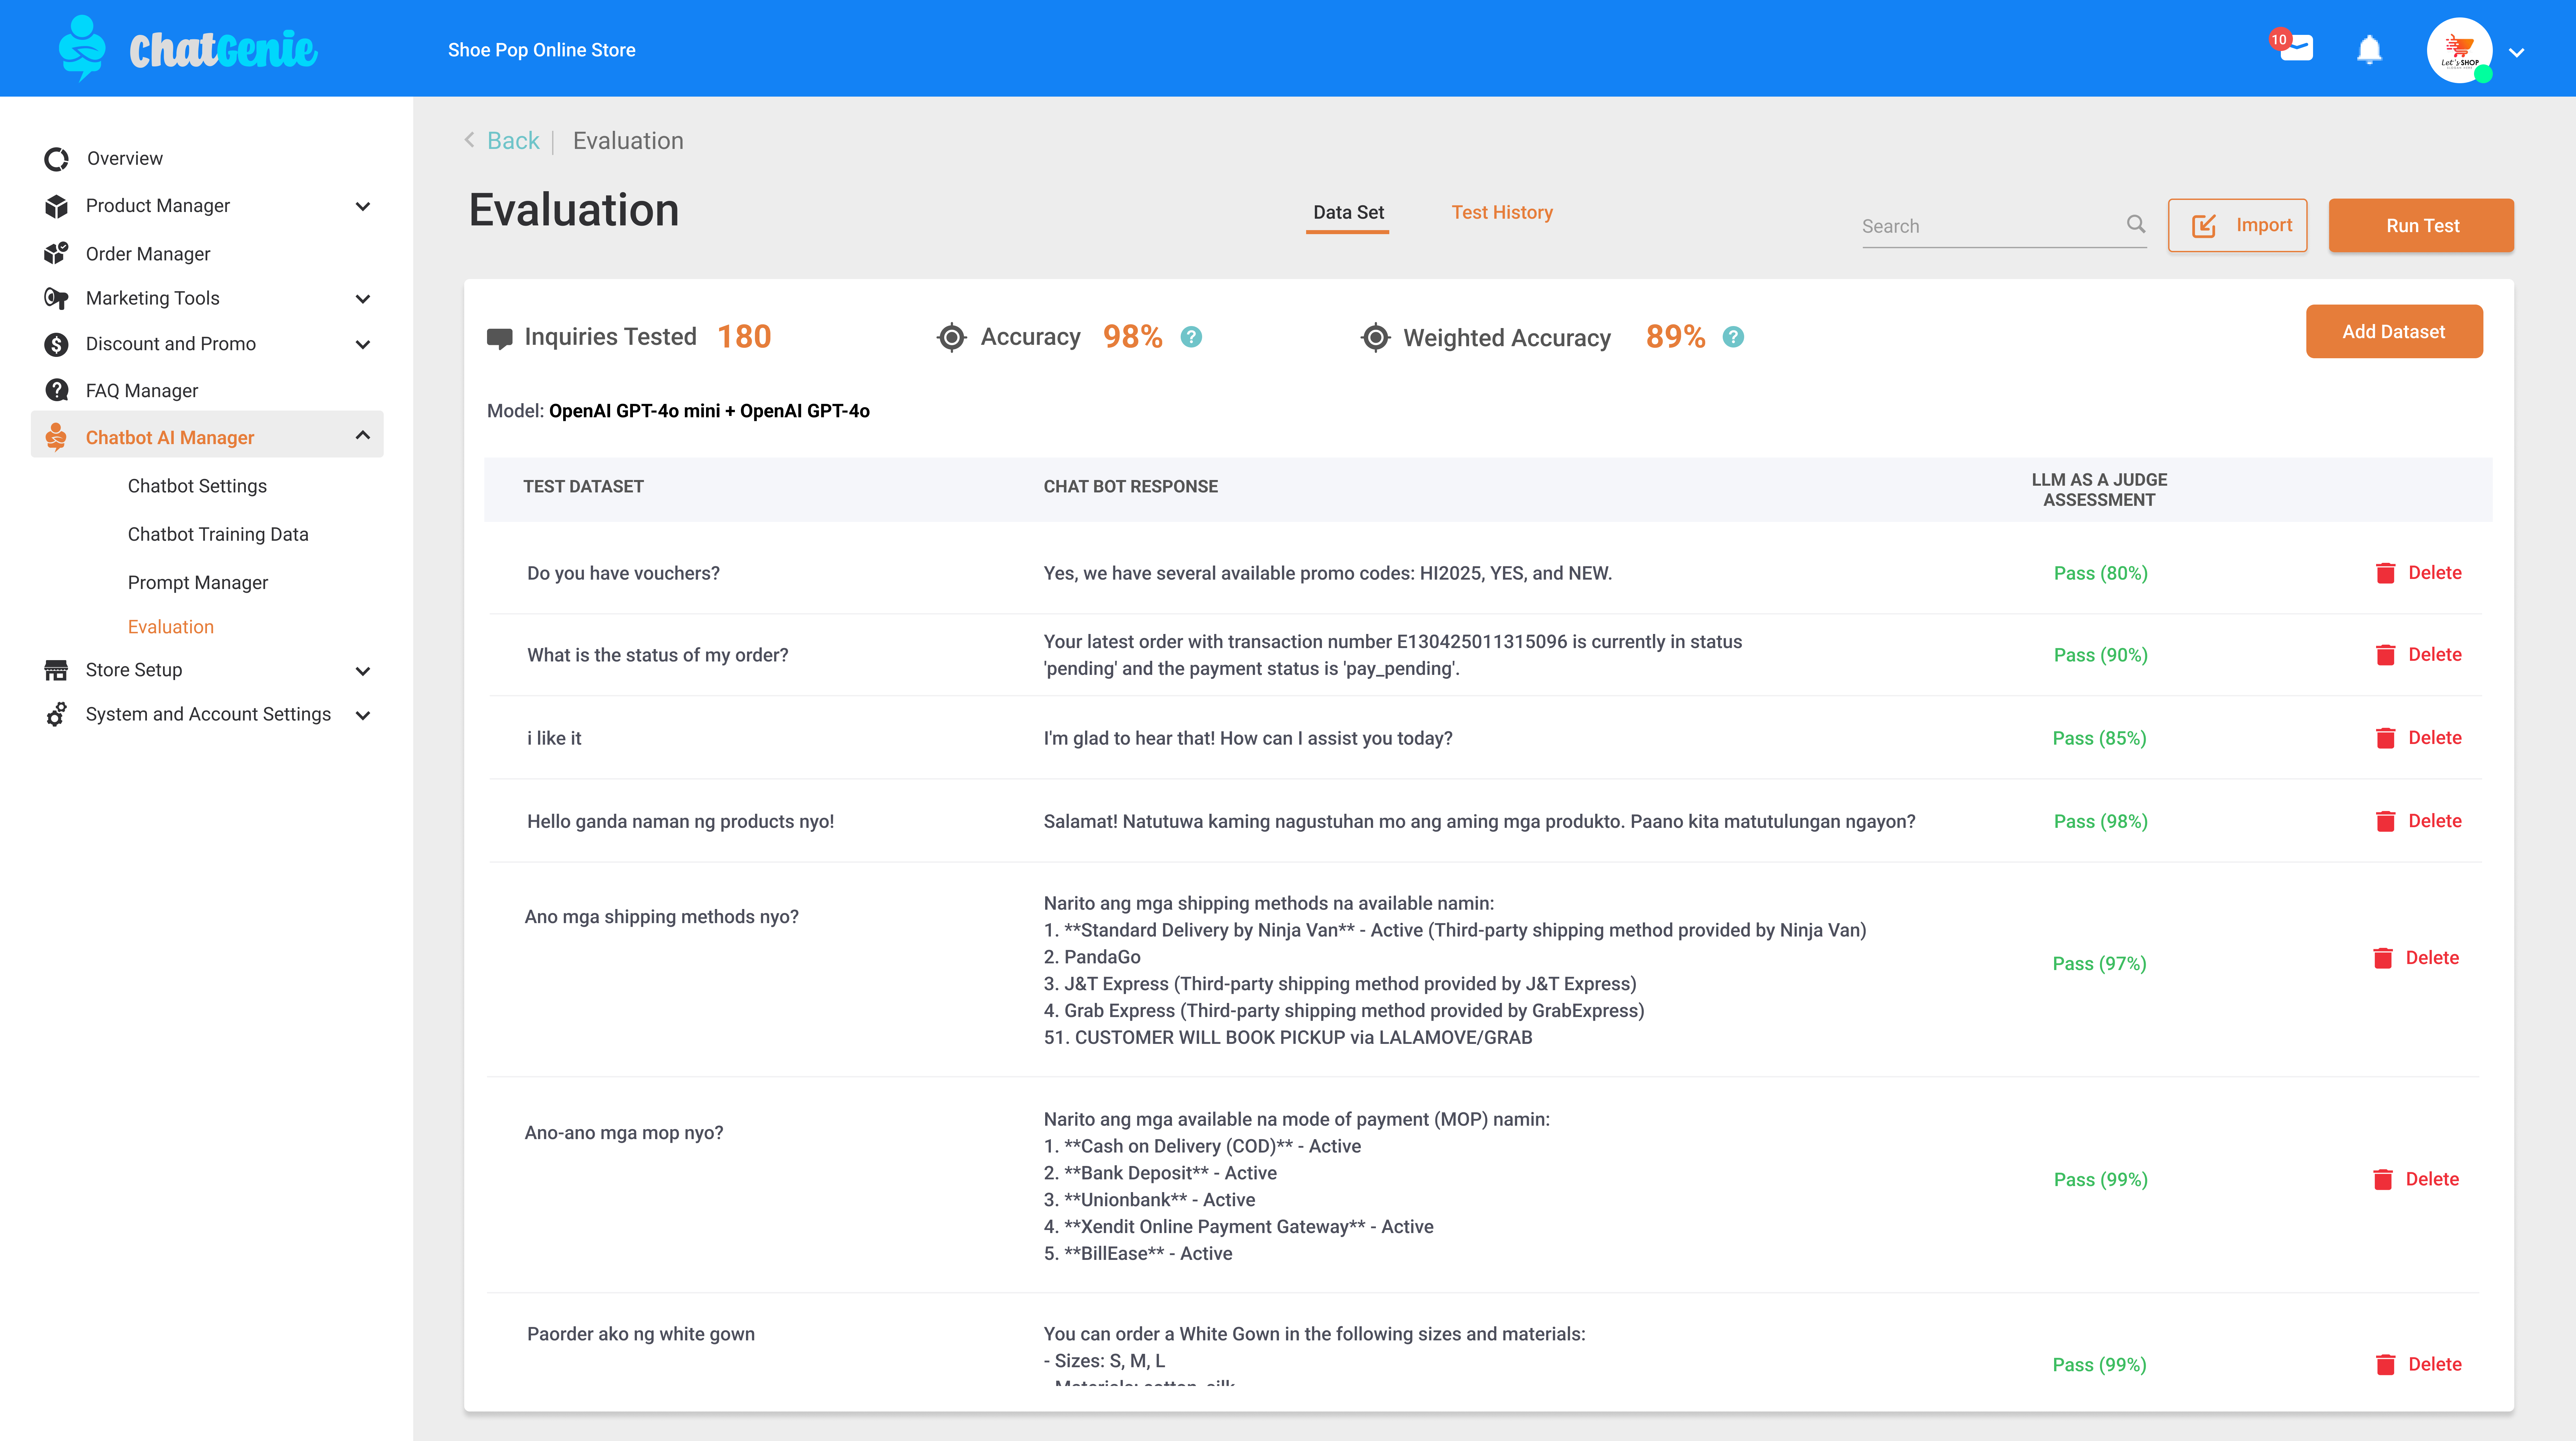Click the Run Test button
The height and width of the screenshot is (1441, 2576).
click(2421, 225)
